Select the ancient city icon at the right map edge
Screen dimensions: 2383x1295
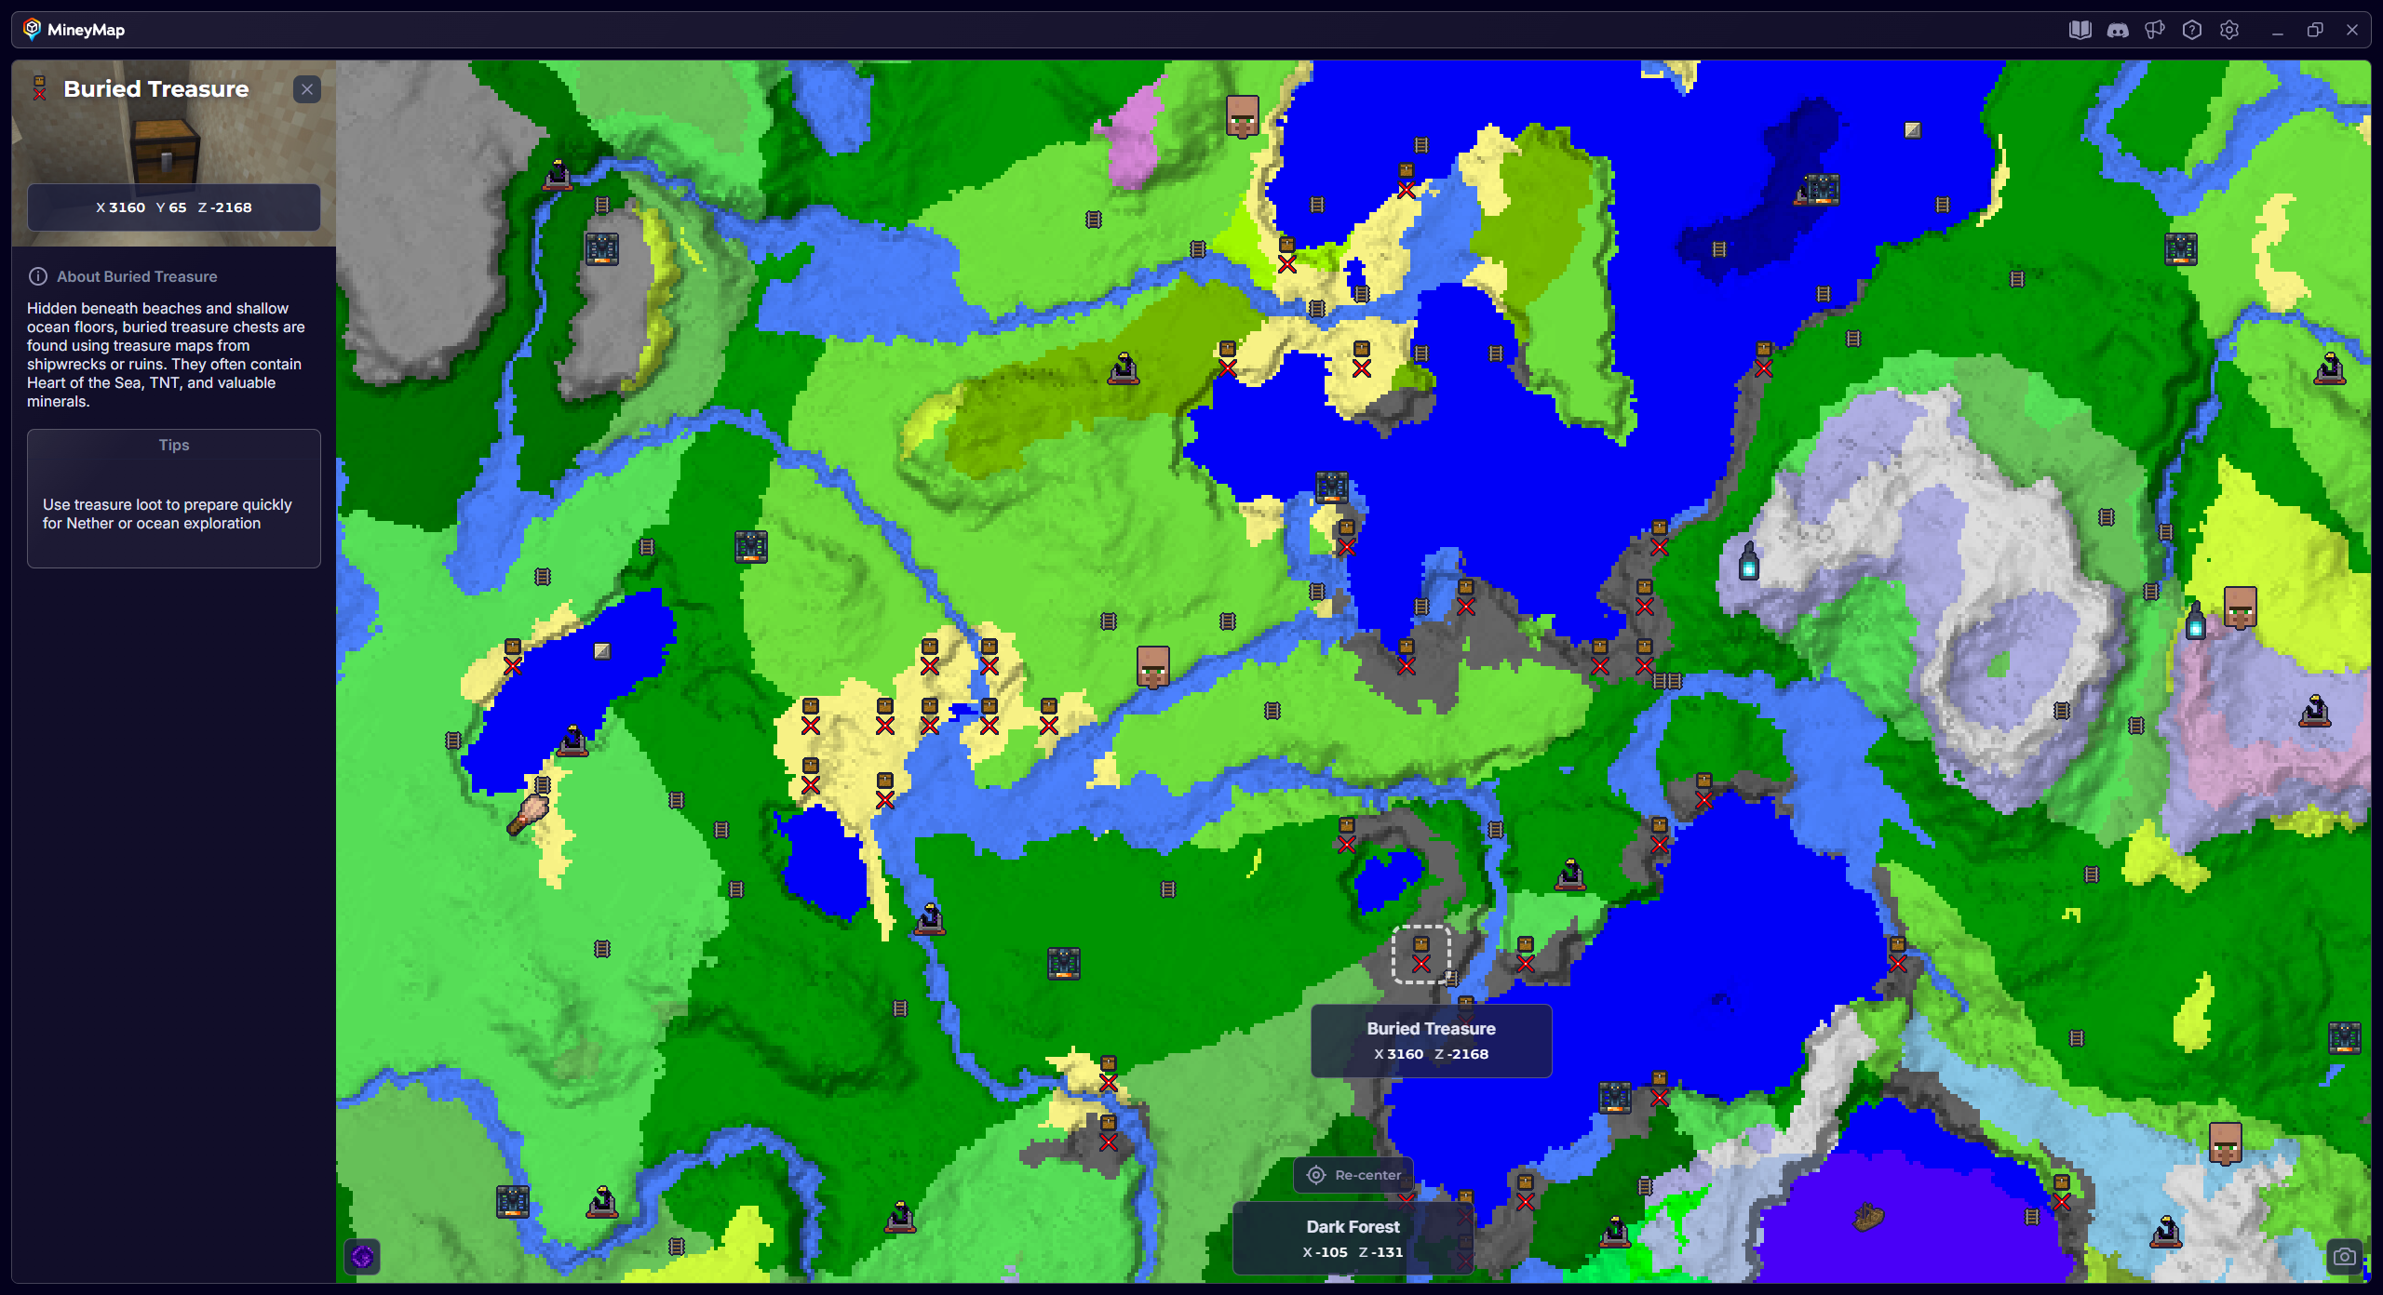(2345, 1037)
